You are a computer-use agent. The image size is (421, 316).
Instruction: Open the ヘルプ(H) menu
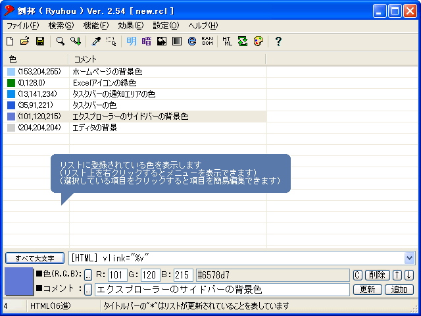pyautogui.click(x=203, y=26)
